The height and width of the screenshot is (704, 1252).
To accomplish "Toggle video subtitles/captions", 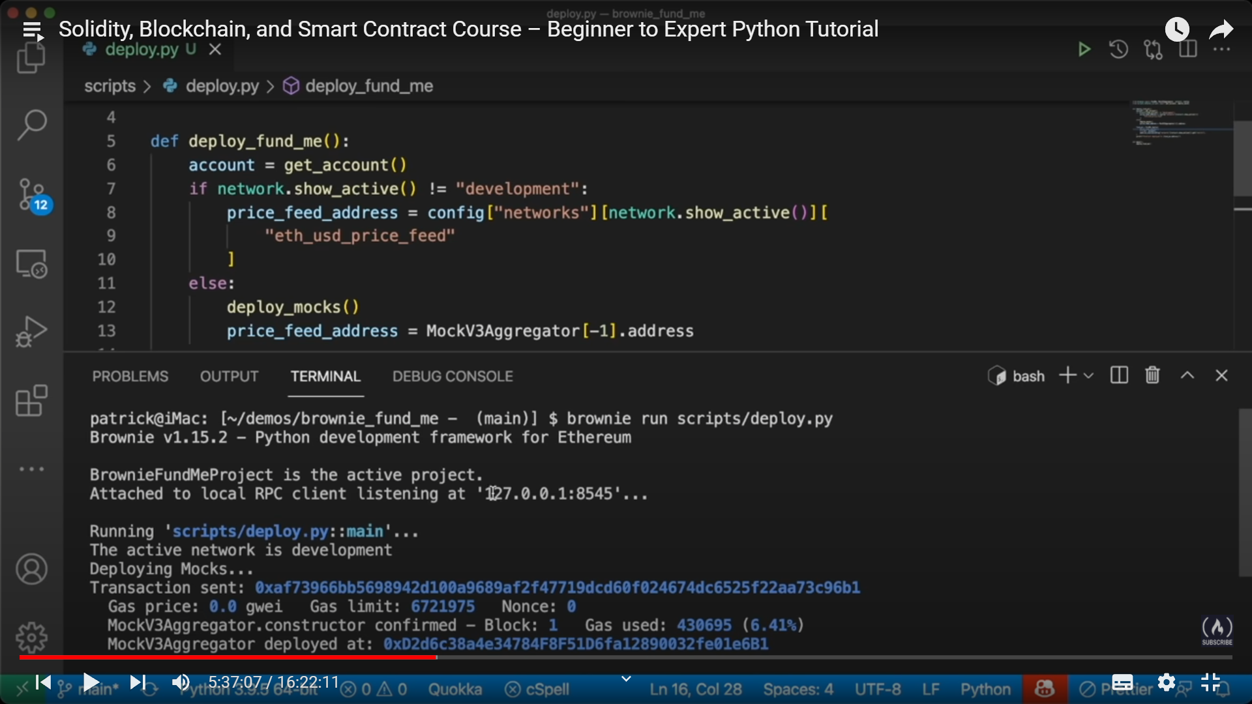I will (1122, 682).
